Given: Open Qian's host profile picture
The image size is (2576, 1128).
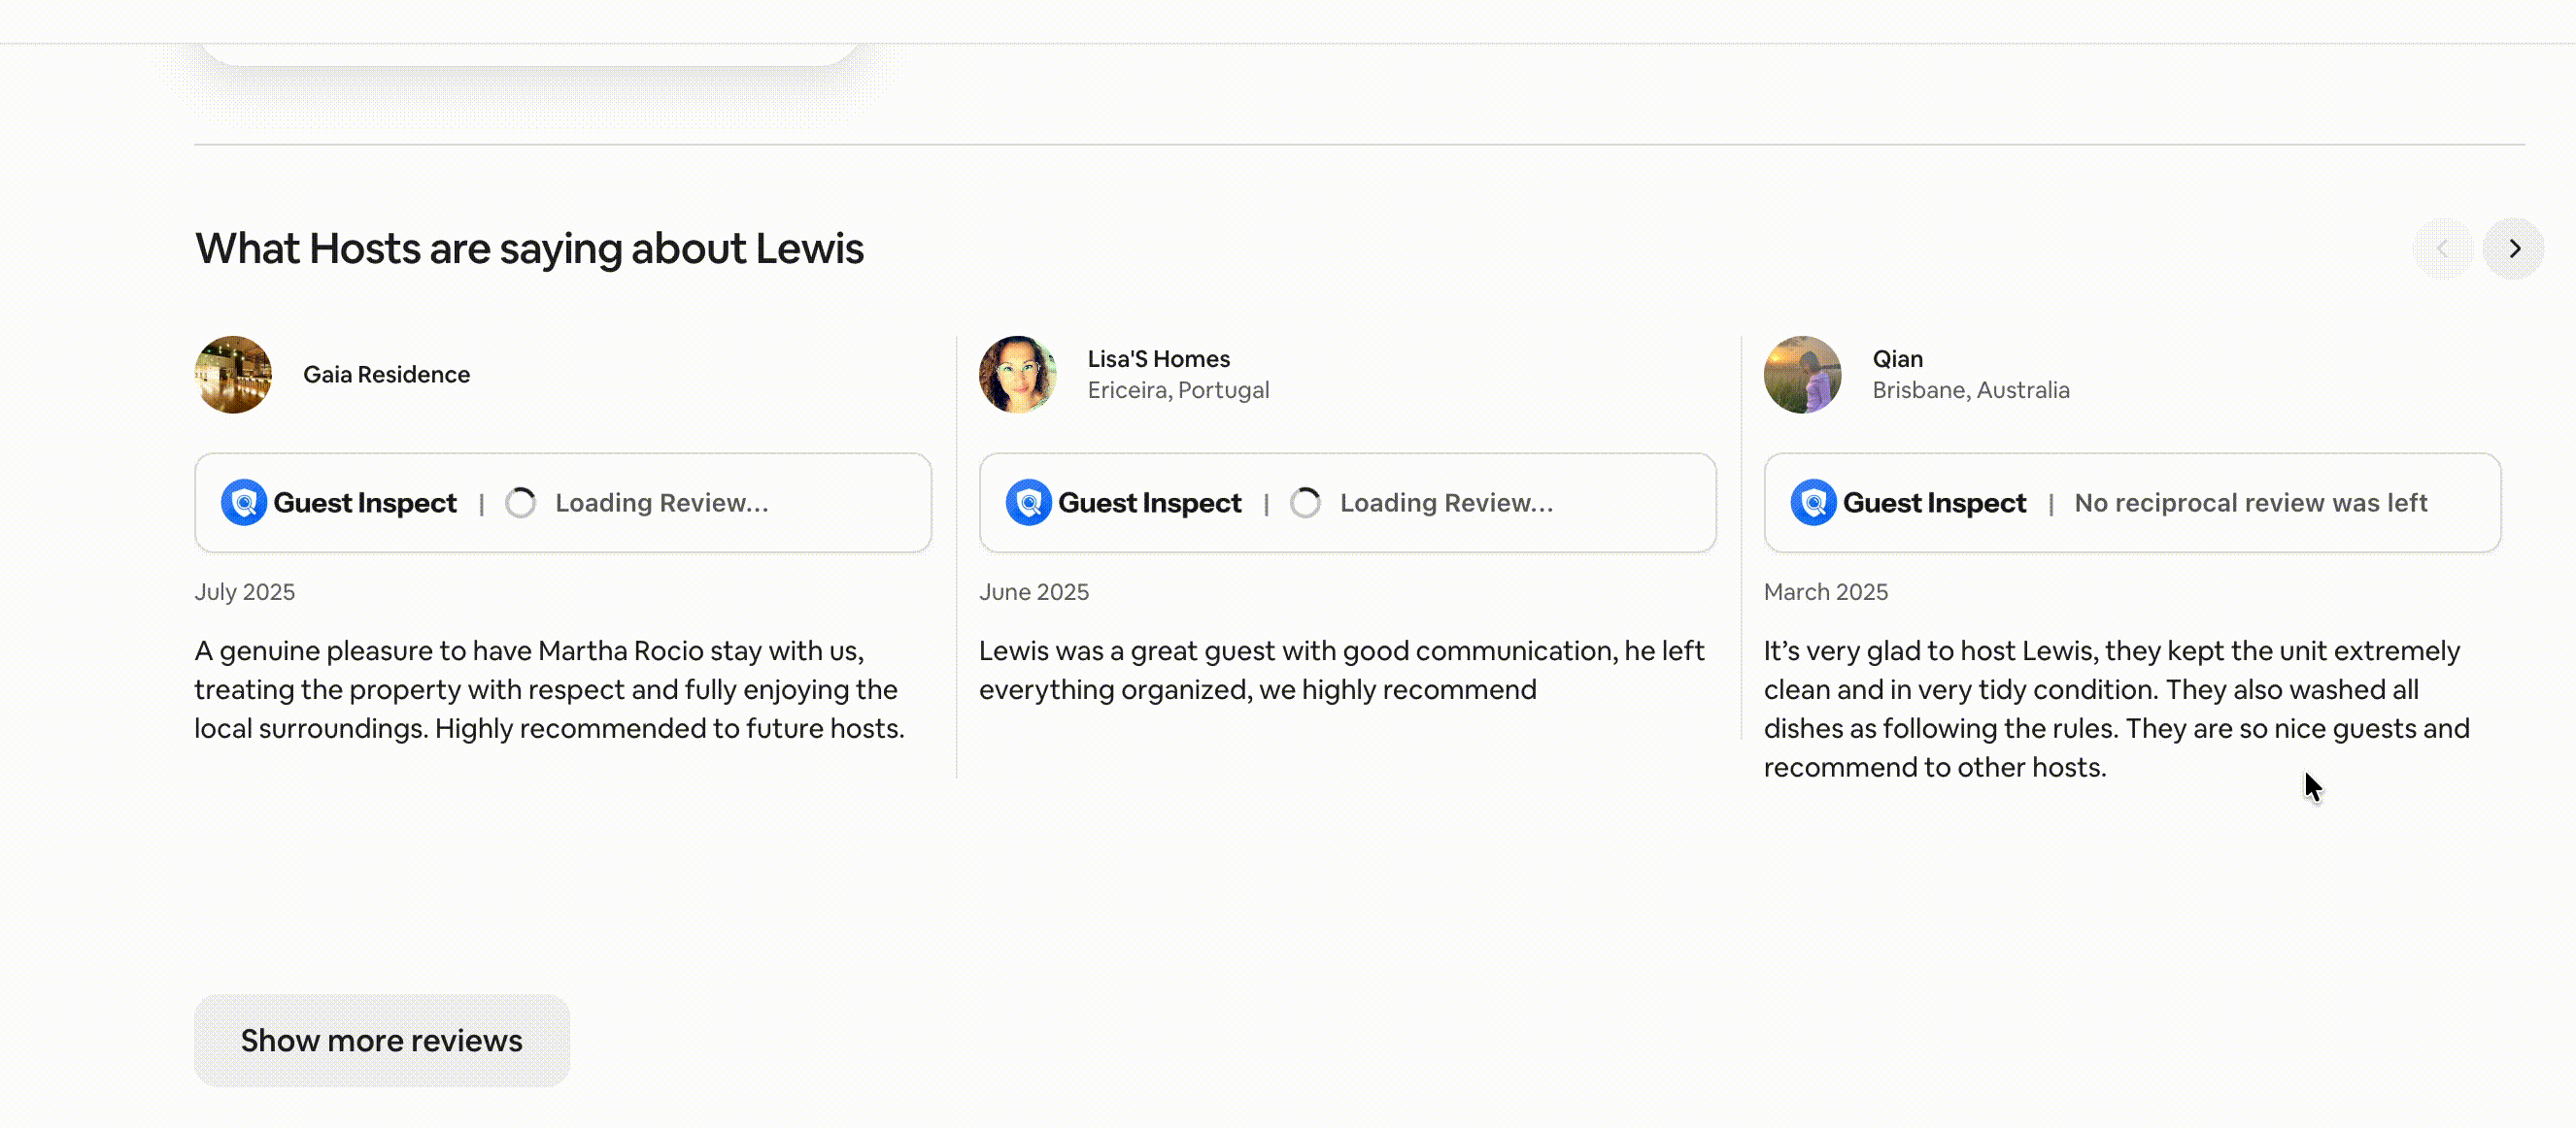Looking at the screenshot, I should point(1802,375).
